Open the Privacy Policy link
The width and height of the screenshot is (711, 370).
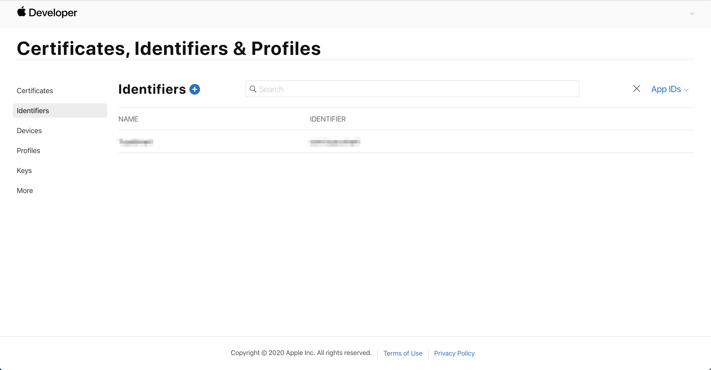pyautogui.click(x=454, y=353)
